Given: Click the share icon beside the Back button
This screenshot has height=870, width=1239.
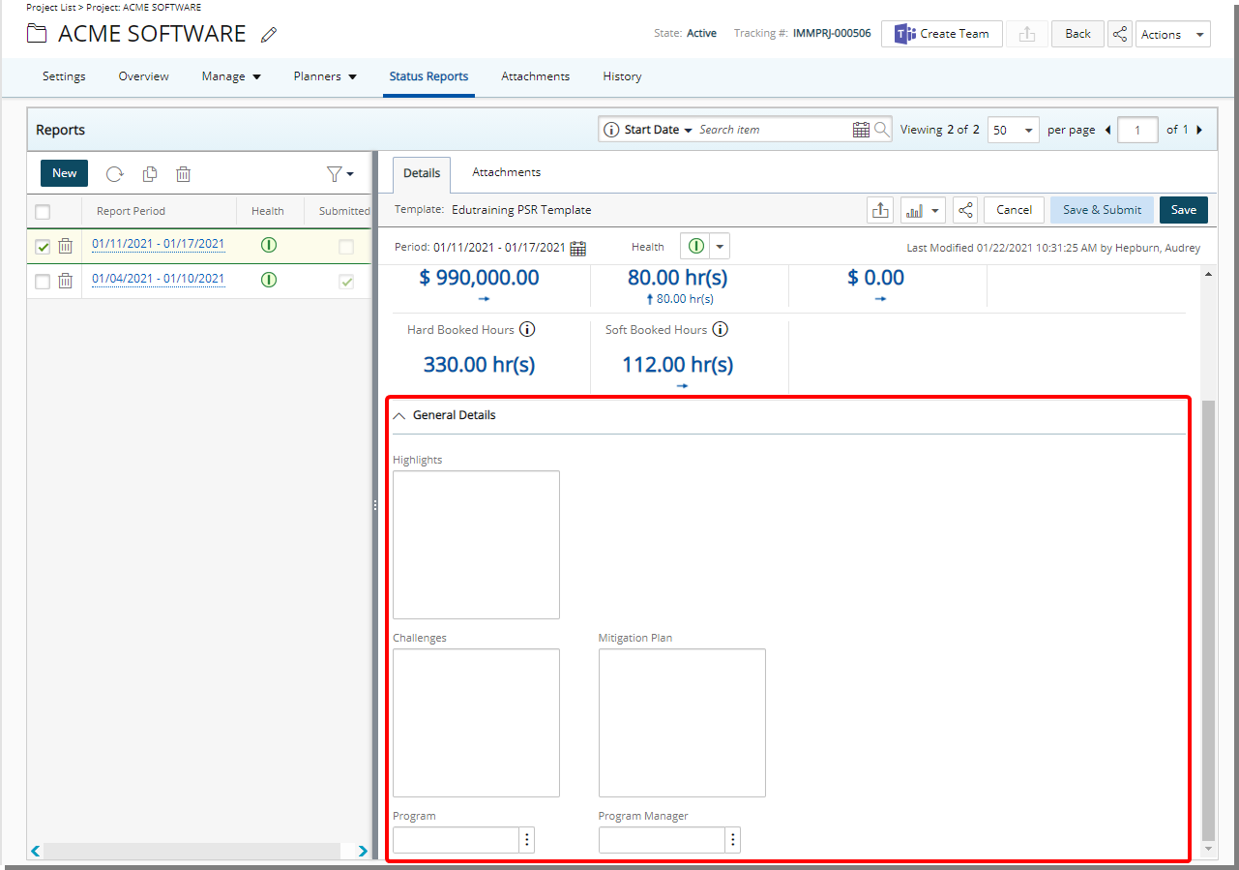Looking at the screenshot, I should tap(1119, 34).
